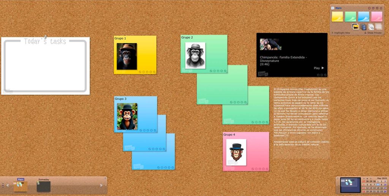Open the board overview minimap
The image size is (389, 196).
(350, 185)
